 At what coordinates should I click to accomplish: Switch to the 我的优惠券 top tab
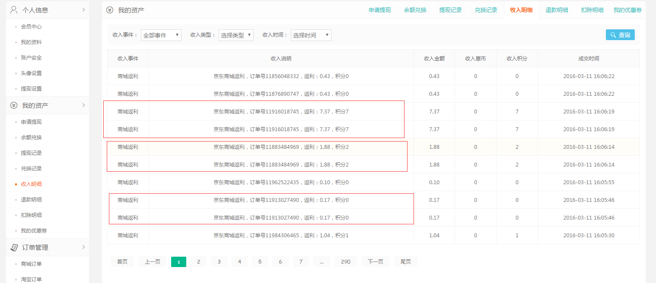tap(627, 10)
